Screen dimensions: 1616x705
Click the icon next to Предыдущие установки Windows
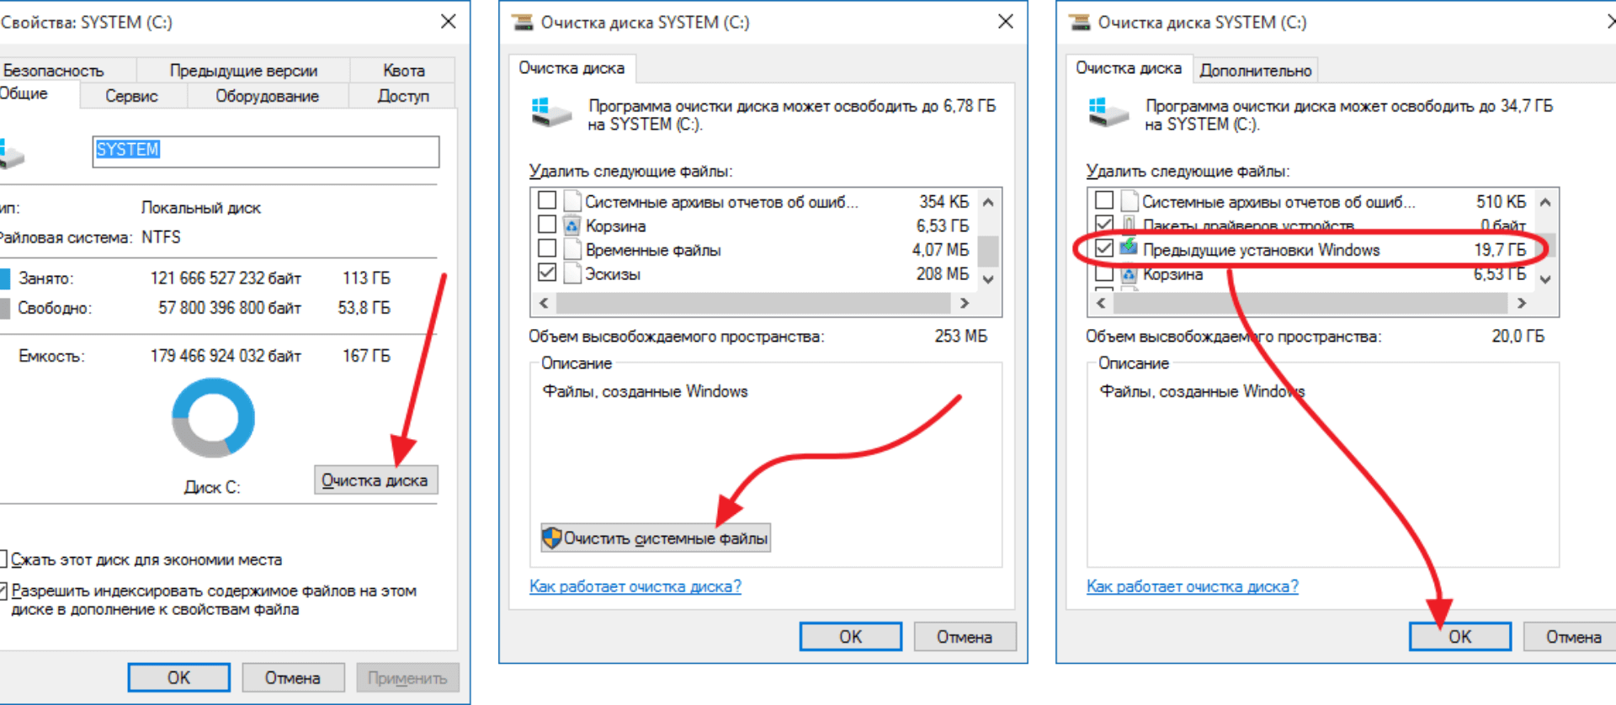tap(1129, 248)
